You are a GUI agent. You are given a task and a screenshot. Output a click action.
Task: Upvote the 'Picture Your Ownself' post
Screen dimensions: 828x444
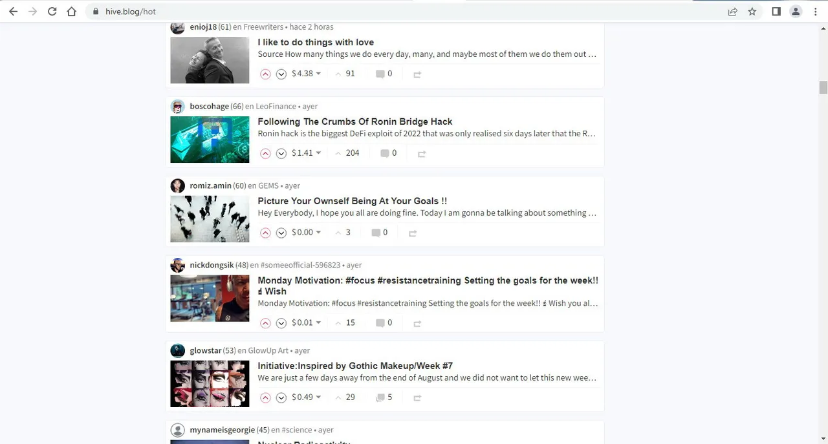[265, 233]
